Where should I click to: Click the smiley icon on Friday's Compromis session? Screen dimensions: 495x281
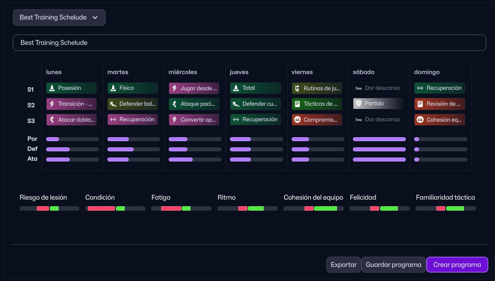297,119
